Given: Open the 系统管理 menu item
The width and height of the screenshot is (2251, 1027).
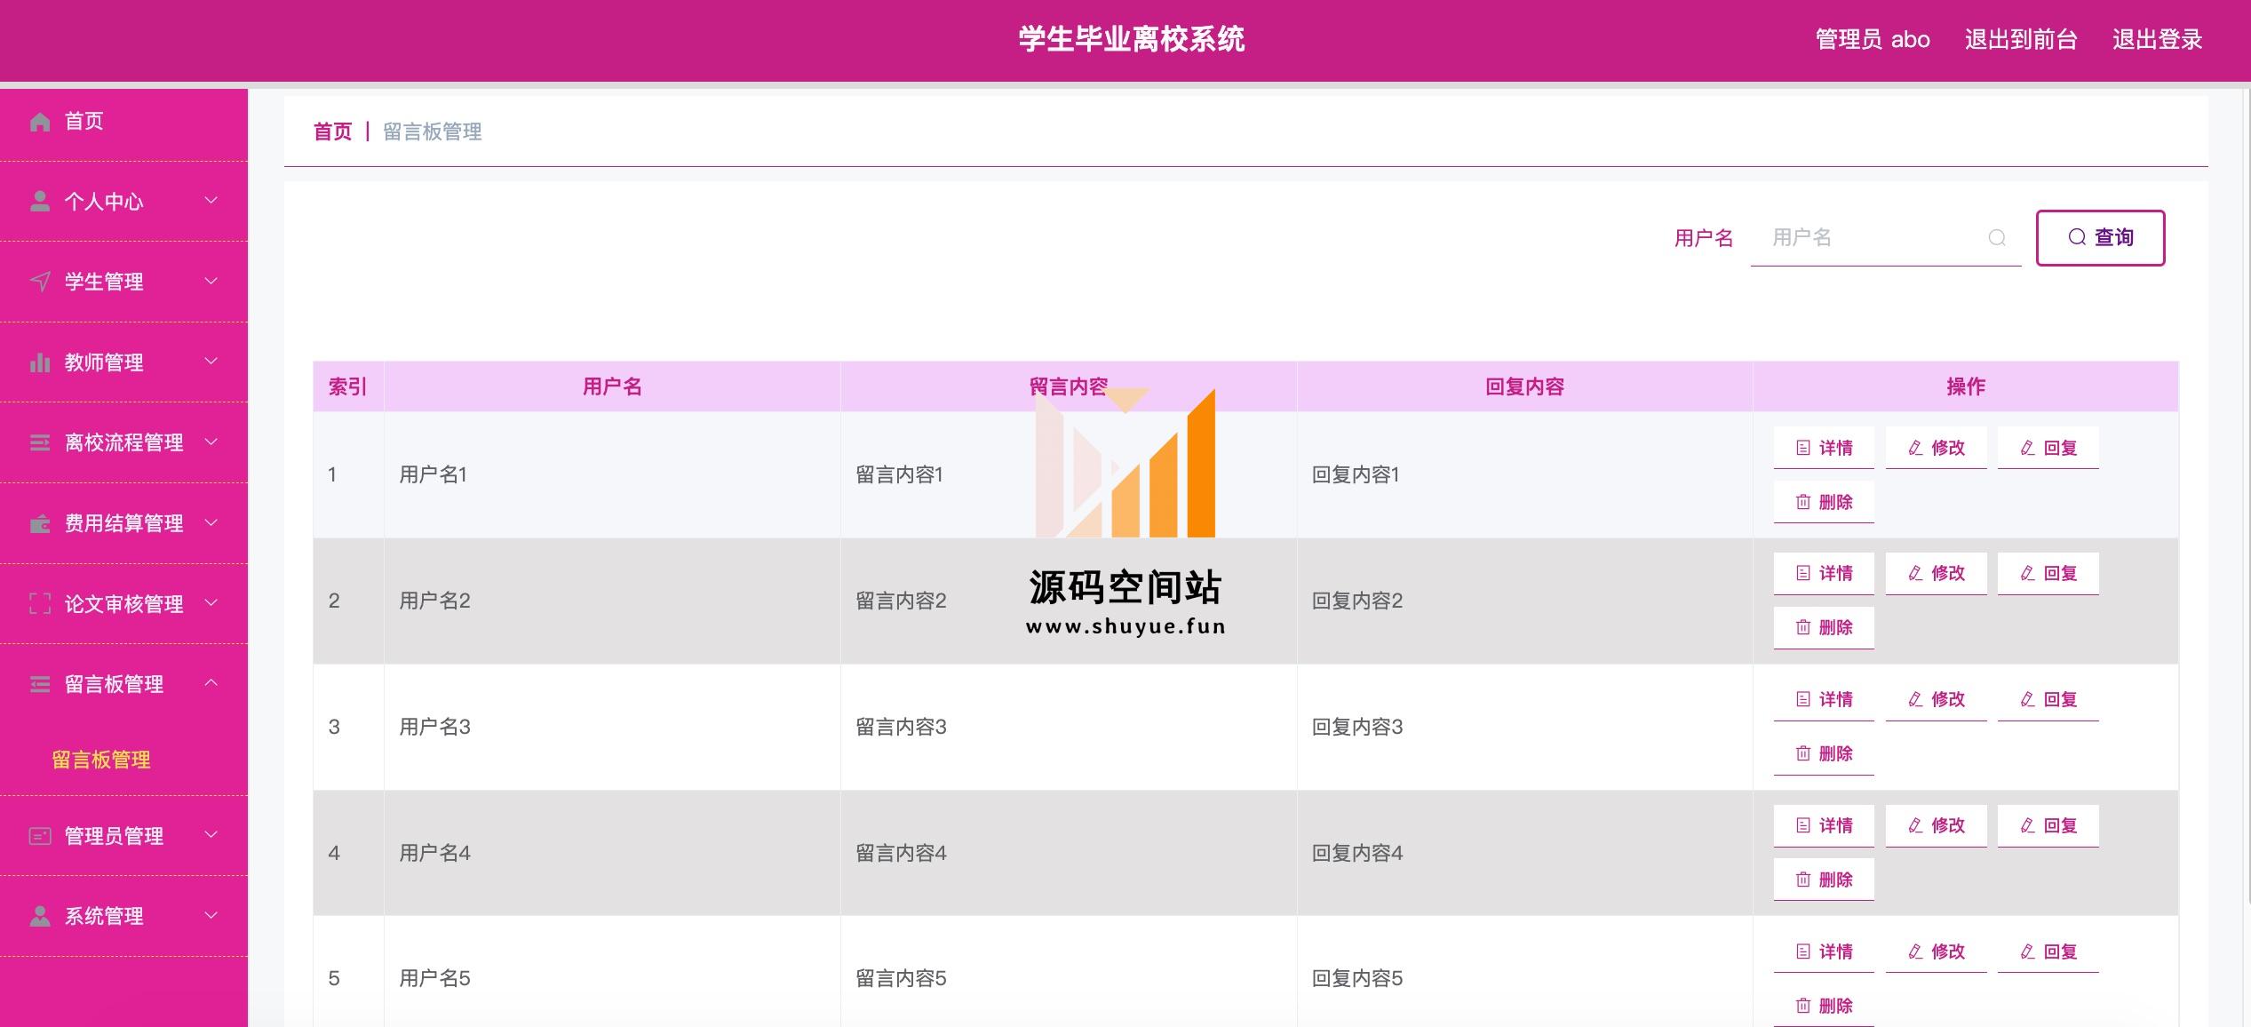Looking at the screenshot, I should (123, 916).
